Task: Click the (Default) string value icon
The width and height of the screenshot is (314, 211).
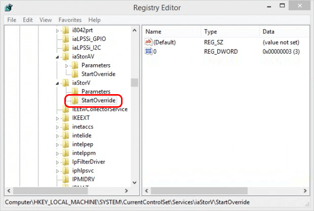Action: coord(148,42)
